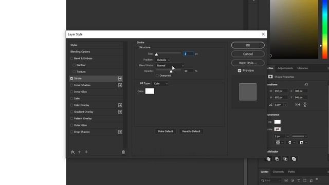329x185 pixels.
Task: Choose the Exclude Overlapping Shapes pathfinder icon
Action: 294,159
